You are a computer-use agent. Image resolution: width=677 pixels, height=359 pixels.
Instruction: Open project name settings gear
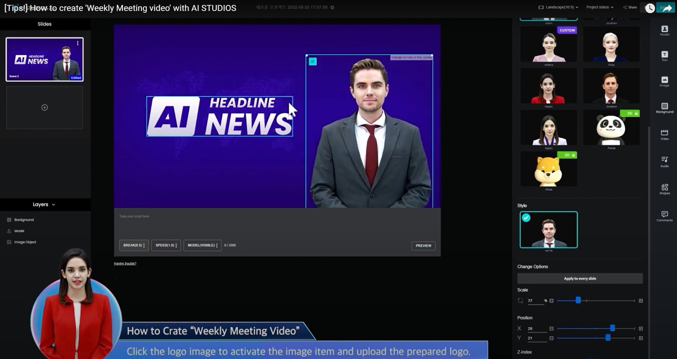pyautogui.click(x=332, y=7)
